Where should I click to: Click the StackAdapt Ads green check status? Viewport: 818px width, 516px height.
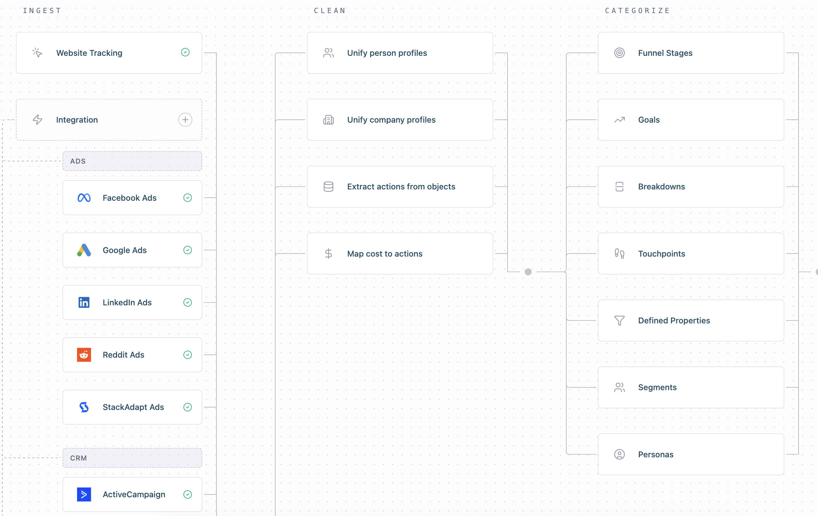[188, 407]
